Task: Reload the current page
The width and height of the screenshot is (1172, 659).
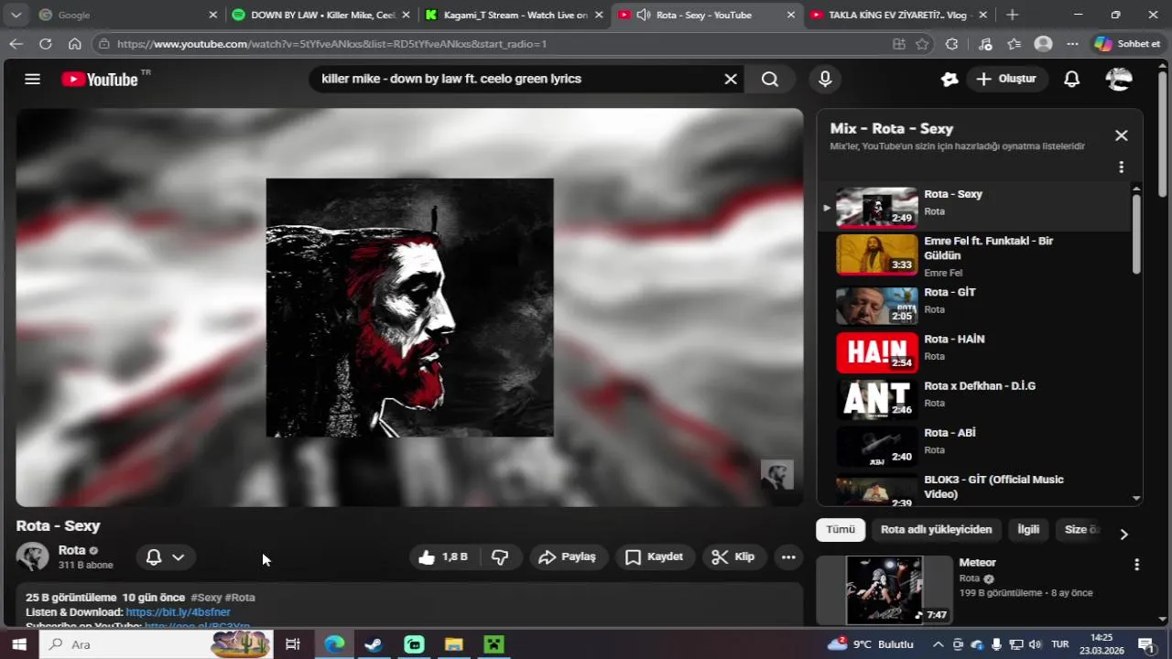Action: [45, 44]
